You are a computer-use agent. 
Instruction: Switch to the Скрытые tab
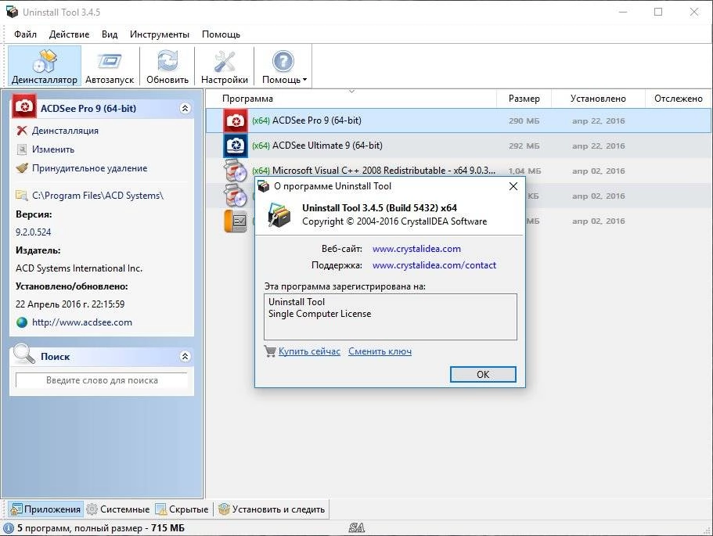click(x=182, y=509)
